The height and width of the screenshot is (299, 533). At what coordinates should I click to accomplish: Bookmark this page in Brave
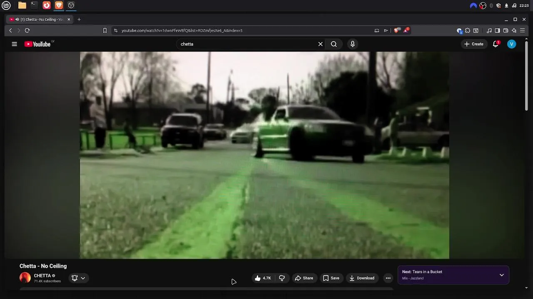(x=105, y=30)
